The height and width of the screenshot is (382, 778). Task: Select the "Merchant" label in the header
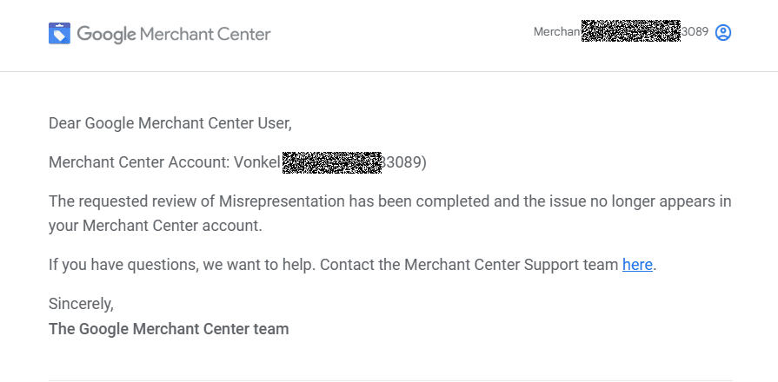557,32
